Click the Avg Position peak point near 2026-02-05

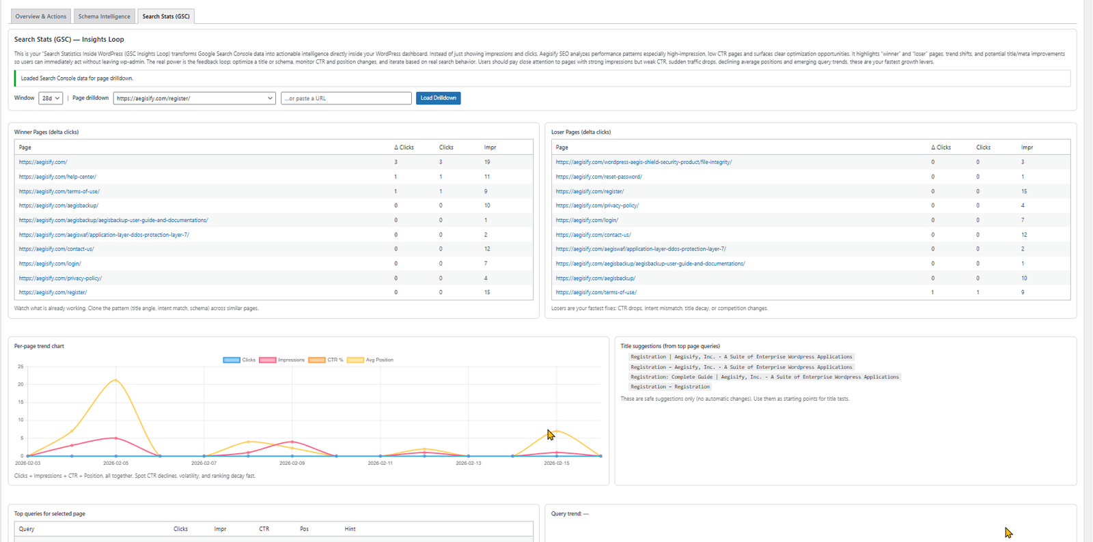(116, 380)
